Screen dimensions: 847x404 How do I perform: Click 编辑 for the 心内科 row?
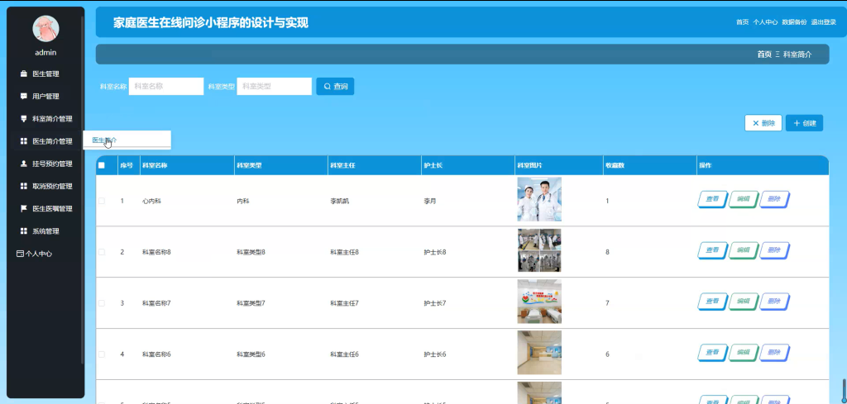pyautogui.click(x=744, y=199)
